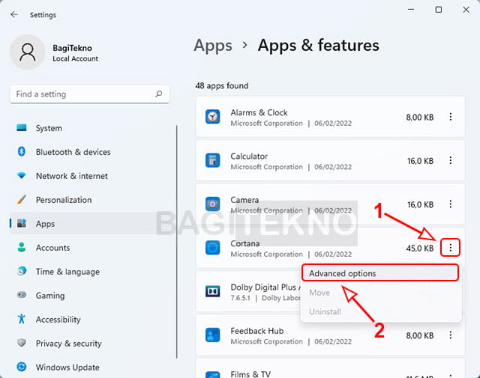Go to Accounts label
This screenshot has height=378, width=480.
(52, 248)
